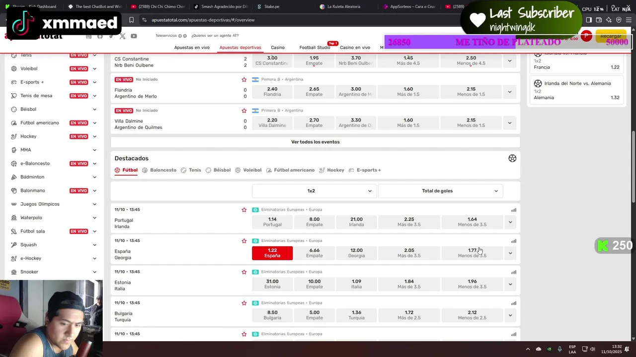Image resolution: width=636 pixels, height=357 pixels.
Task: Bet on Portugal at 1.14 odds
Action: [272, 222]
